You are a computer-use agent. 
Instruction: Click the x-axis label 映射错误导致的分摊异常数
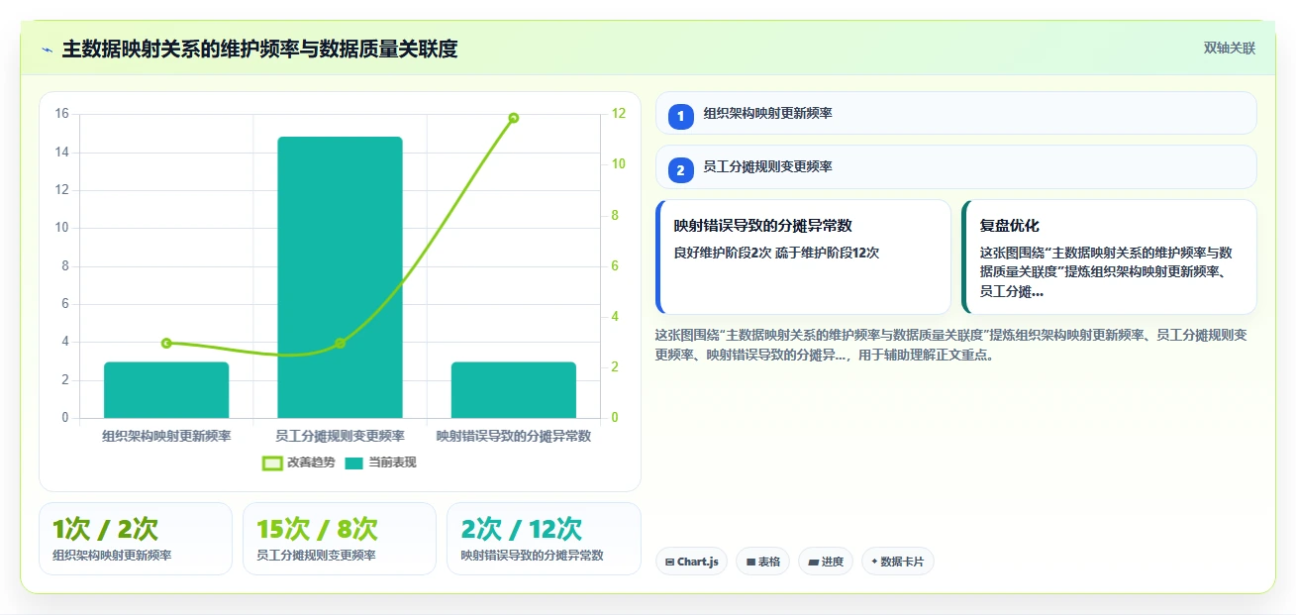click(x=514, y=436)
